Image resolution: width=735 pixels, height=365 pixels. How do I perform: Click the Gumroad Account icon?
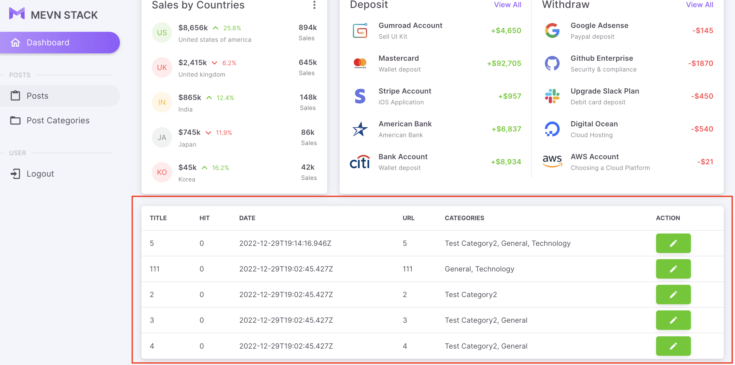click(x=360, y=31)
